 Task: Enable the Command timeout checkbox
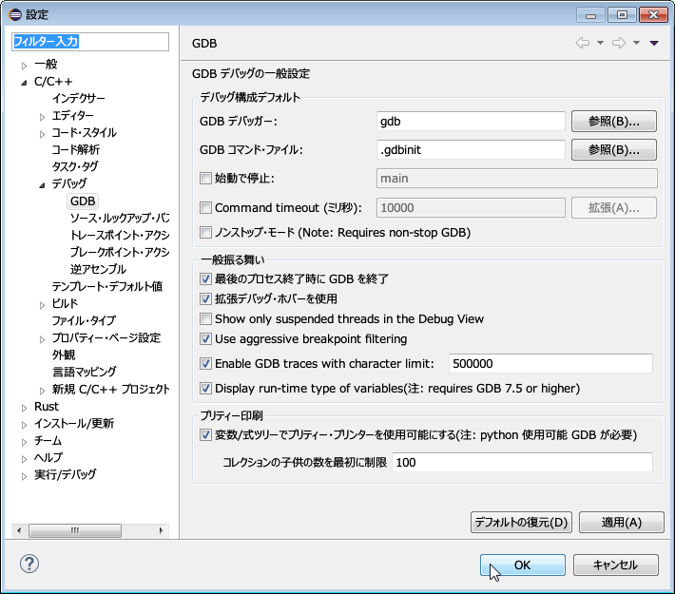point(205,208)
